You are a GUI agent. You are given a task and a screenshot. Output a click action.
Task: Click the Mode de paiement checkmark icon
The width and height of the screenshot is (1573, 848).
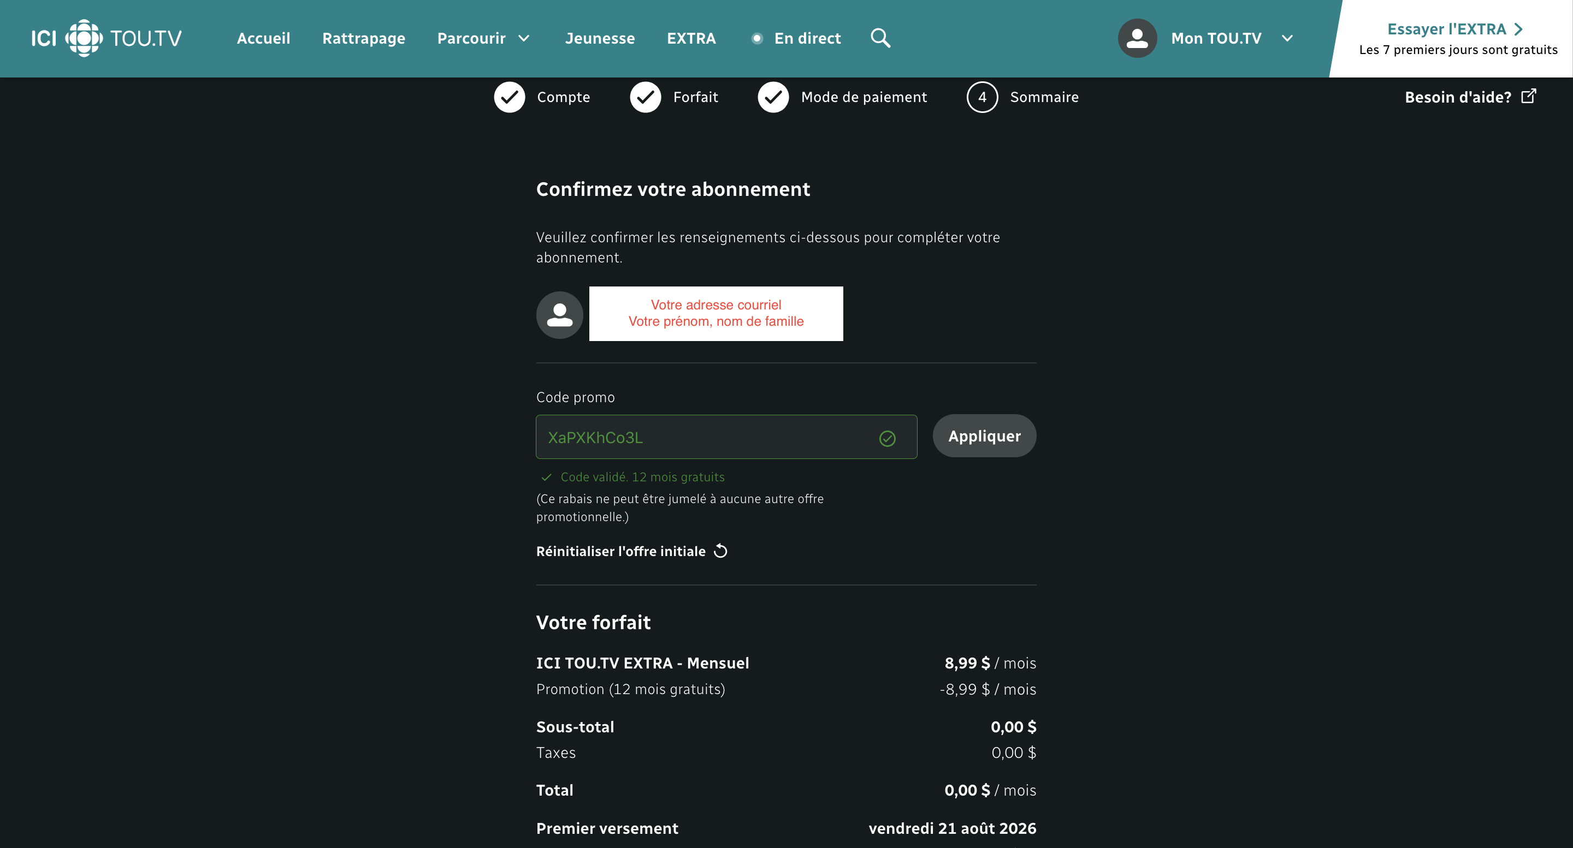coord(773,97)
